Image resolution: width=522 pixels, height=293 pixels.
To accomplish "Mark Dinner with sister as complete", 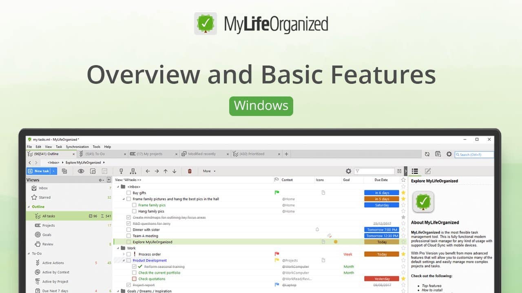I will [x=128, y=230].
